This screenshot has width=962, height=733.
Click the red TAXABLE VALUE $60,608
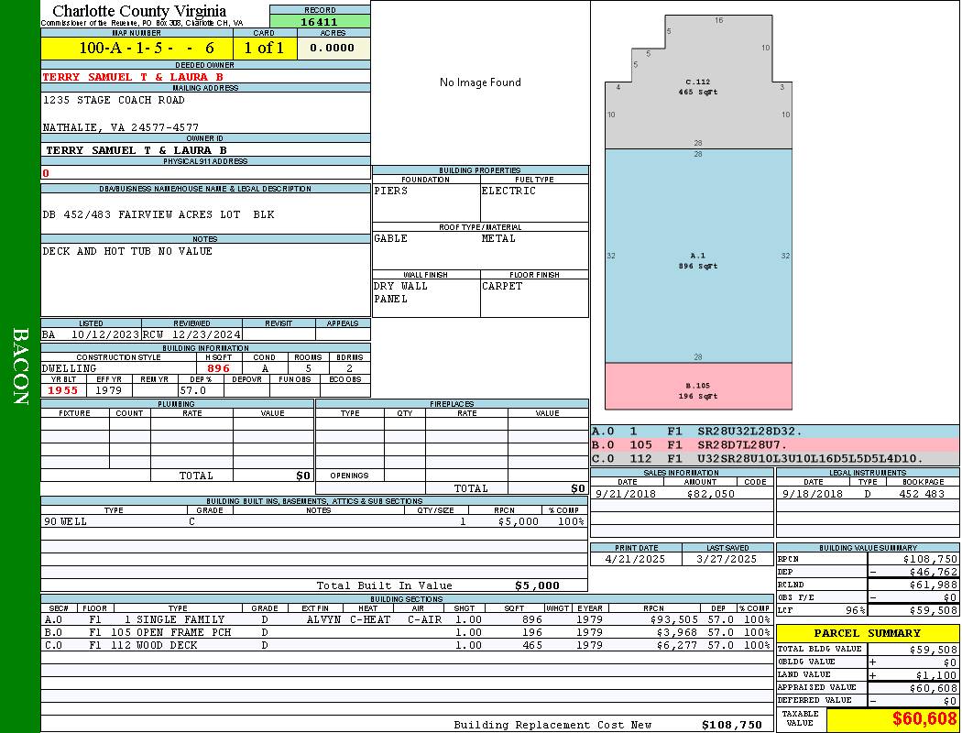click(924, 719)
